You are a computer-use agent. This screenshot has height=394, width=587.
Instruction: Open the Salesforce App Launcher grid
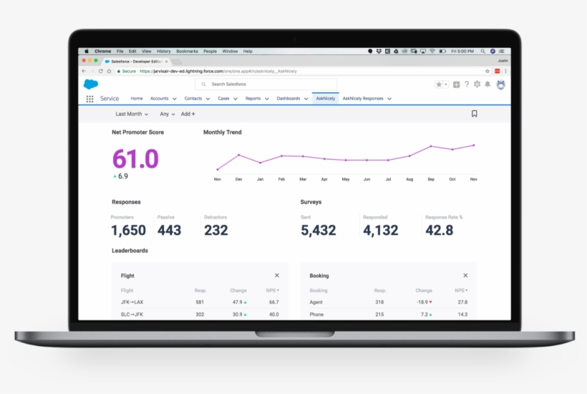click(x=89, y=99)
